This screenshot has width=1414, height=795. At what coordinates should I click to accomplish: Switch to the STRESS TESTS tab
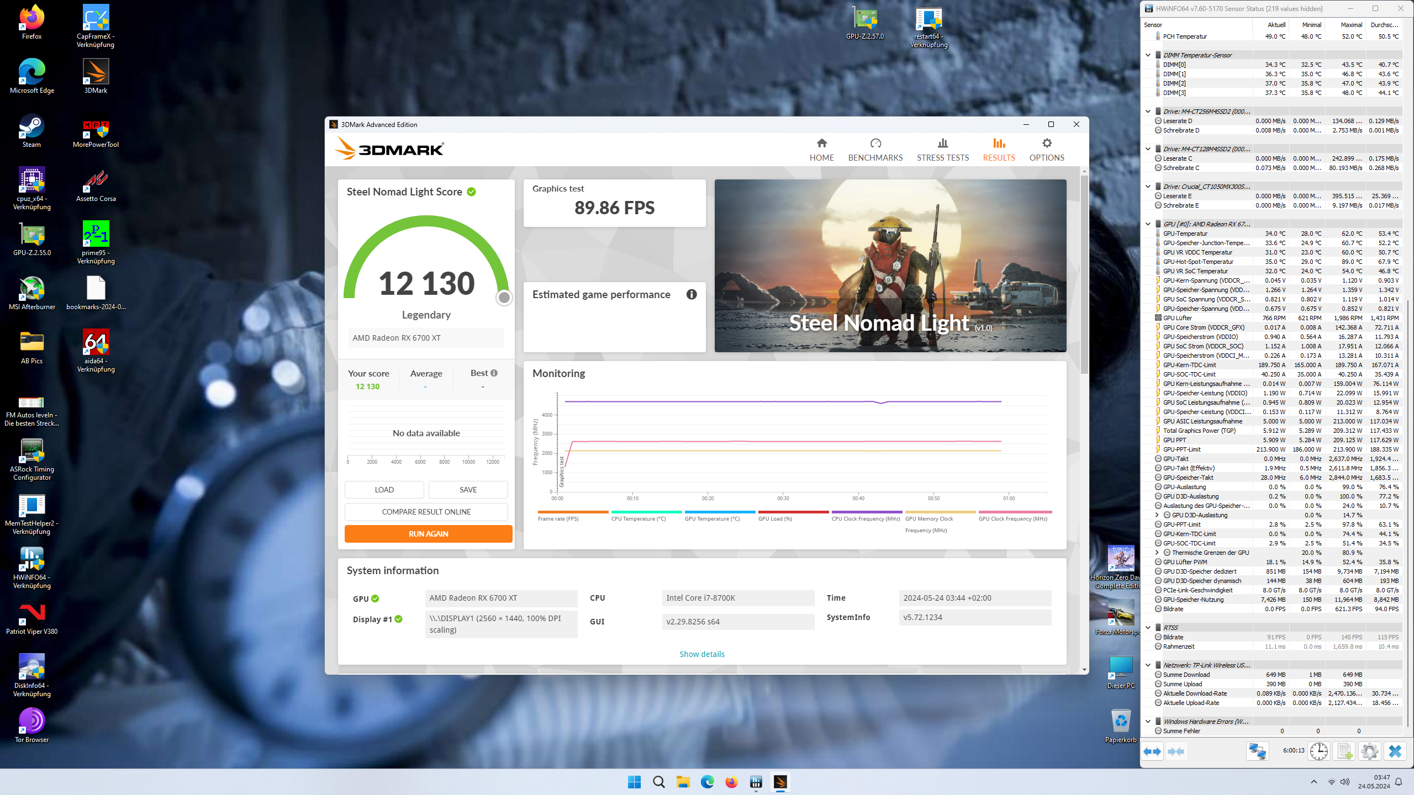[942, 150]
